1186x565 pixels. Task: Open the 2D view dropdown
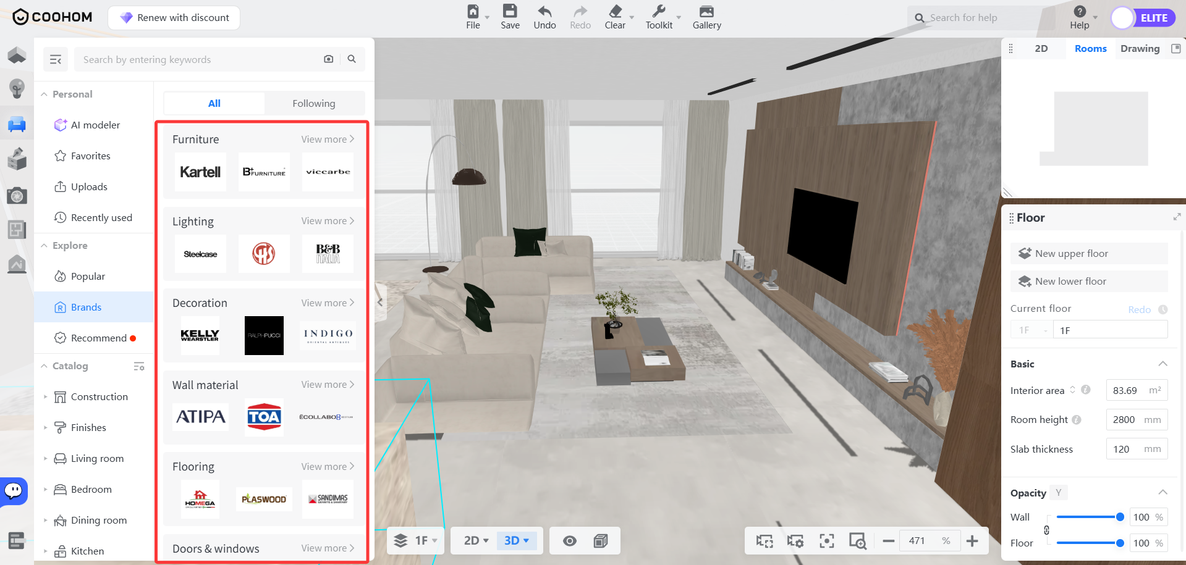(x=476, y=541)
